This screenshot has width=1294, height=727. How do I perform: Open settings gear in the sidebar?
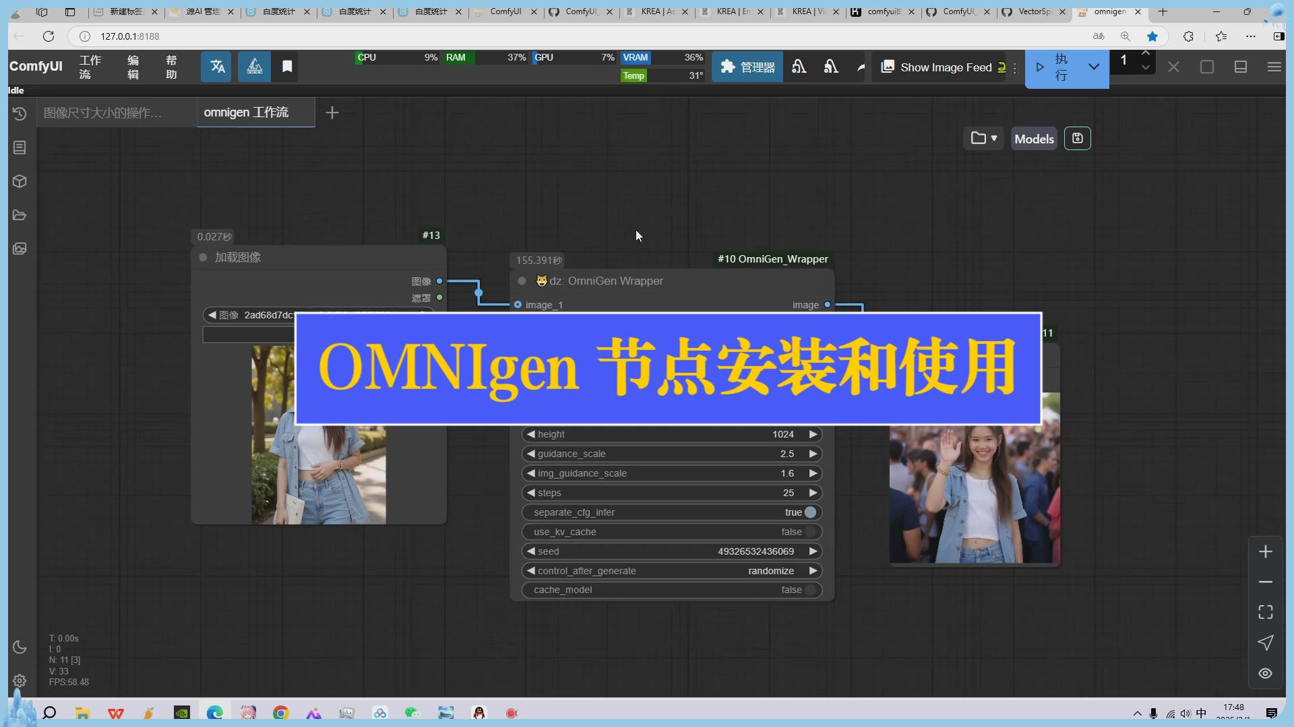[x=20, y=681]
